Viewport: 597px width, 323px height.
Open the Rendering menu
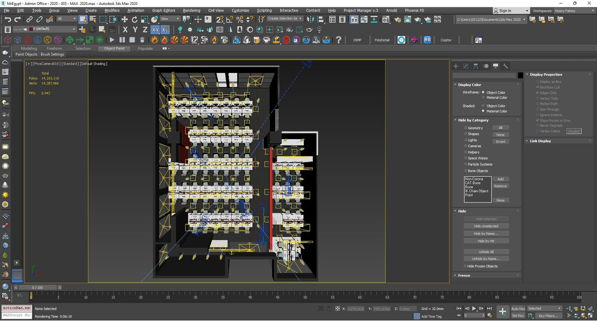(x=191, y=11)
